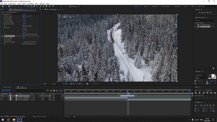Viewport: 217px width, 122px height.
Task: Collapse the Motion Tile effect group
Action: point(1,14)
